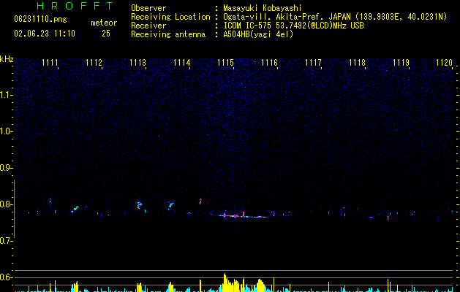This screenshot has width=460, height=292.
Task: Click the tallest yellow intensity peak near 1115
Action: tap(225, 283)
